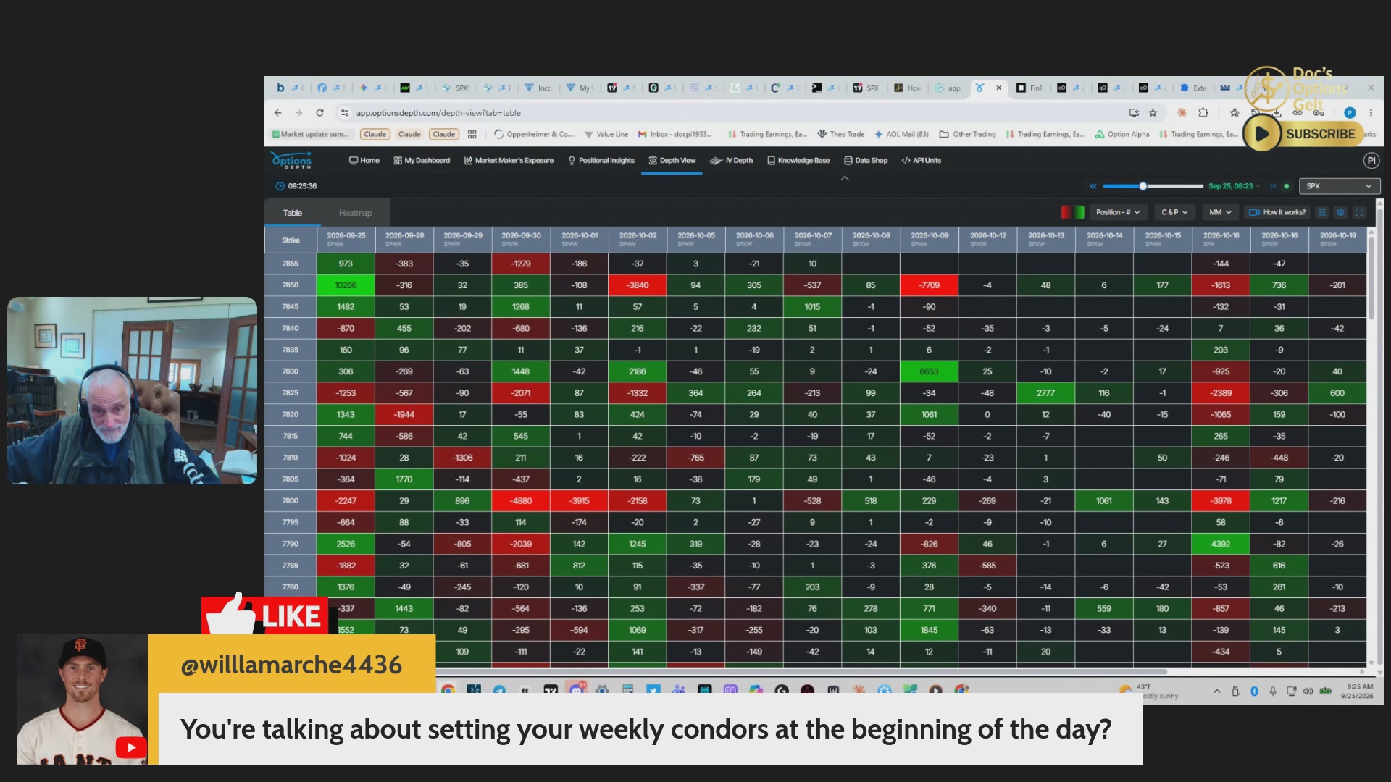
Task: Step back with the rewind double-arrow
Action: [x=1093, y=186]
